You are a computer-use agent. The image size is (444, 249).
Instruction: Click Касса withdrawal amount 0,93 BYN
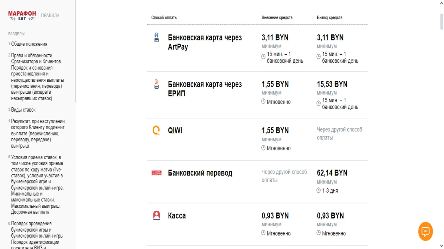(x=330, y=215)
